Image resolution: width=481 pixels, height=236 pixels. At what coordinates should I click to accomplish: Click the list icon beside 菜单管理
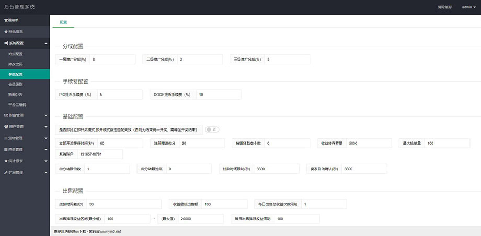click(6, 149)
